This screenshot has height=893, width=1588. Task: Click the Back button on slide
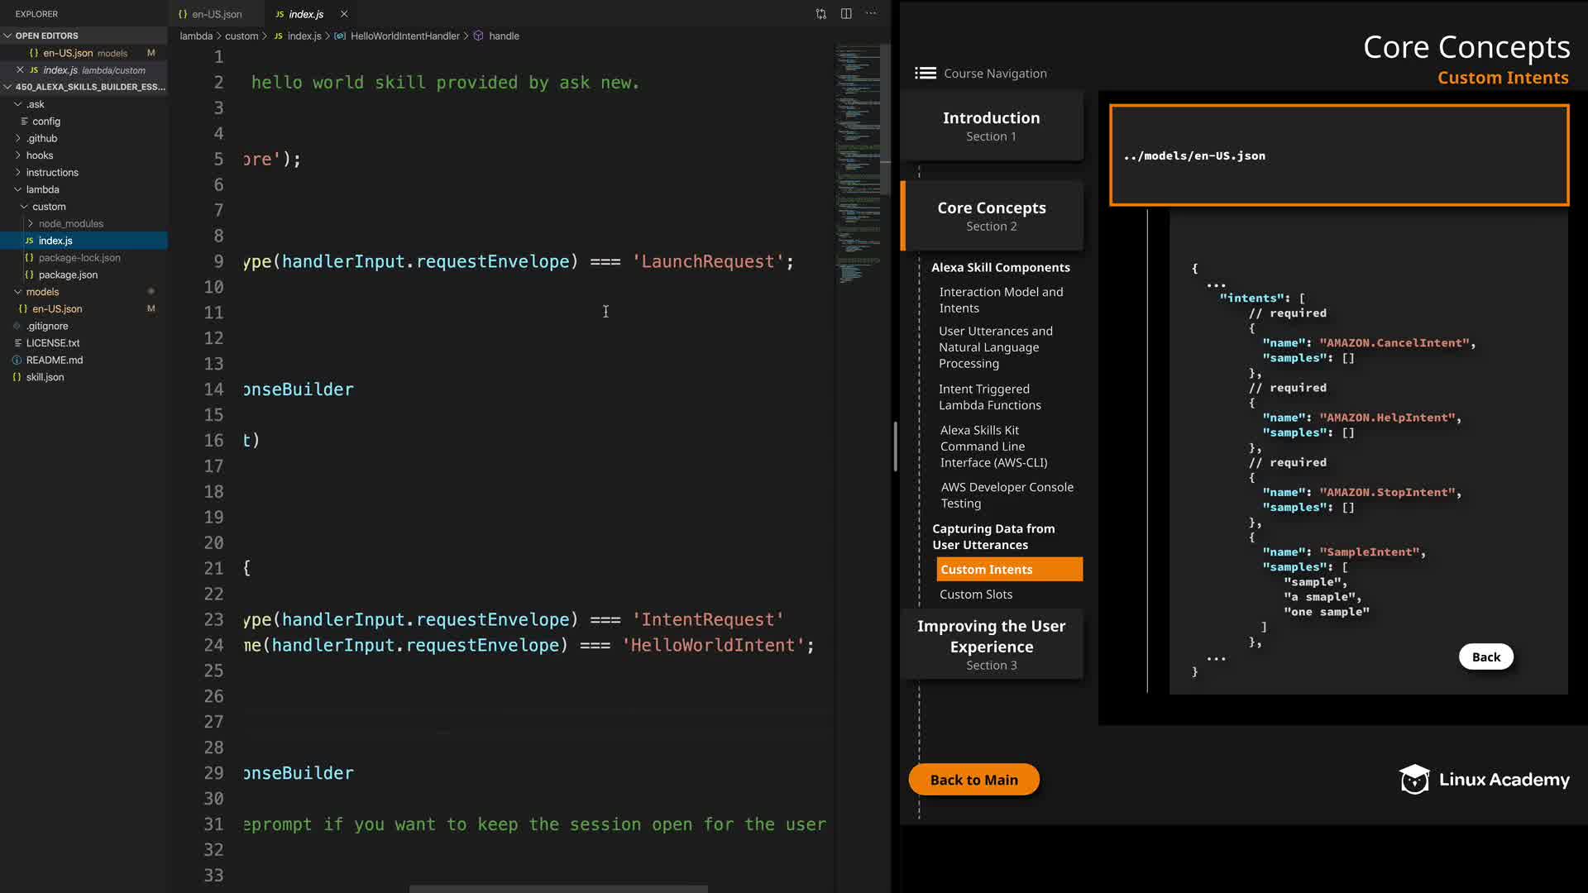coord(1485,657)
